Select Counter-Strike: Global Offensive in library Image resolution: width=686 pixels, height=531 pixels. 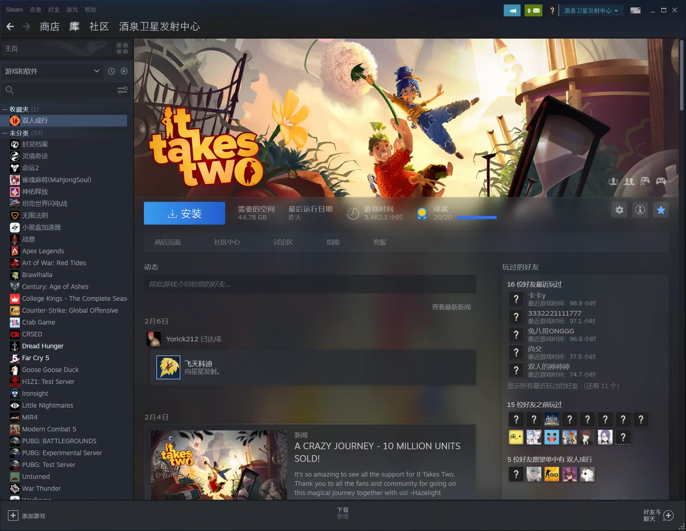64,310
